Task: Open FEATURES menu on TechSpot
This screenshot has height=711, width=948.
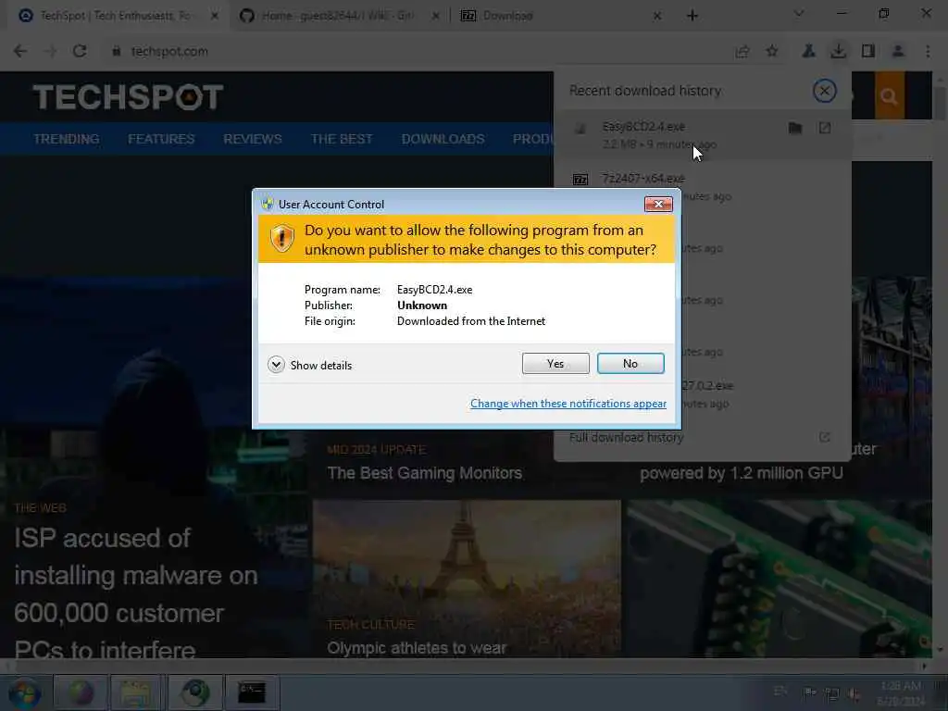Action: tap(161, 139)
